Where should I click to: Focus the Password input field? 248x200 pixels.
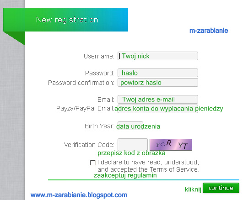pyautogui.click(x=158, y=73)
